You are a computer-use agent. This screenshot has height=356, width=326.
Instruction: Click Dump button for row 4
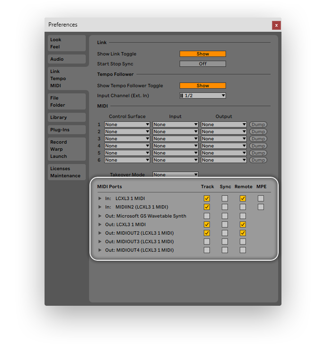258,146
